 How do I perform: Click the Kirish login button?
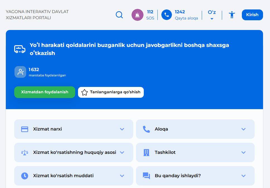(x=252, y=15)
